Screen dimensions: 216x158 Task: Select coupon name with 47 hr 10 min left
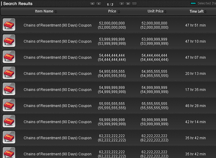[x=57, y=41]
